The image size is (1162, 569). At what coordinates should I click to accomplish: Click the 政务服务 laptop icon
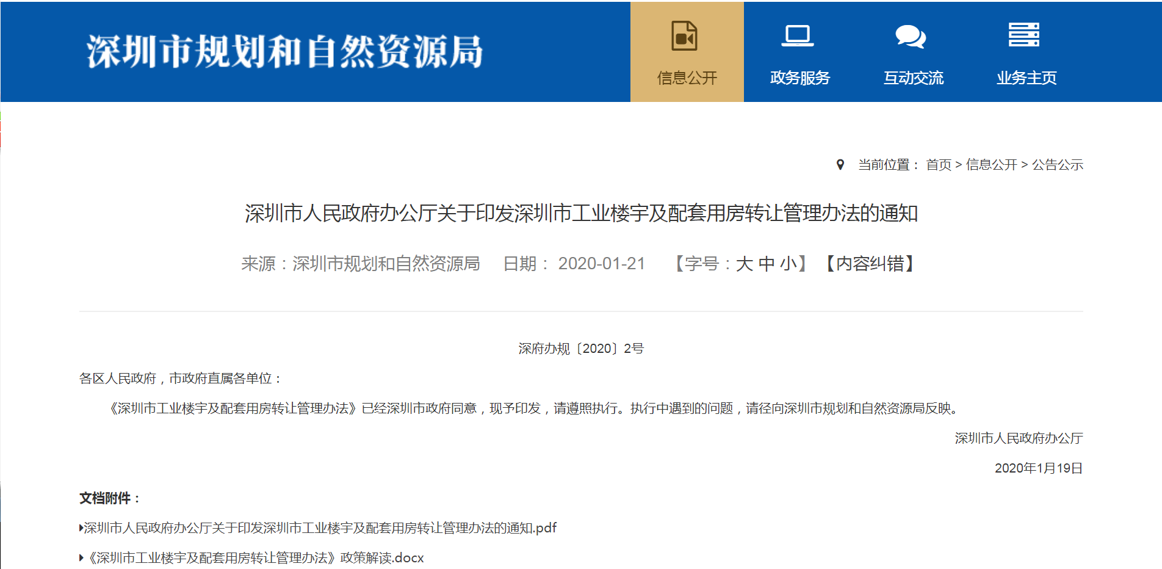tap(798, 35)
